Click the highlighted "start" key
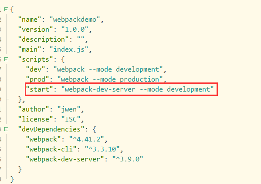This screenshot has height=184, width=261. [x=40, y=89]
